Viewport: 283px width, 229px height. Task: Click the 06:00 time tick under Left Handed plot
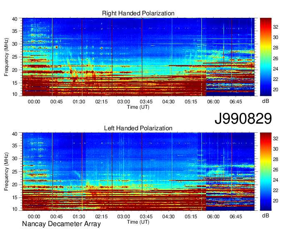point(213,217)
